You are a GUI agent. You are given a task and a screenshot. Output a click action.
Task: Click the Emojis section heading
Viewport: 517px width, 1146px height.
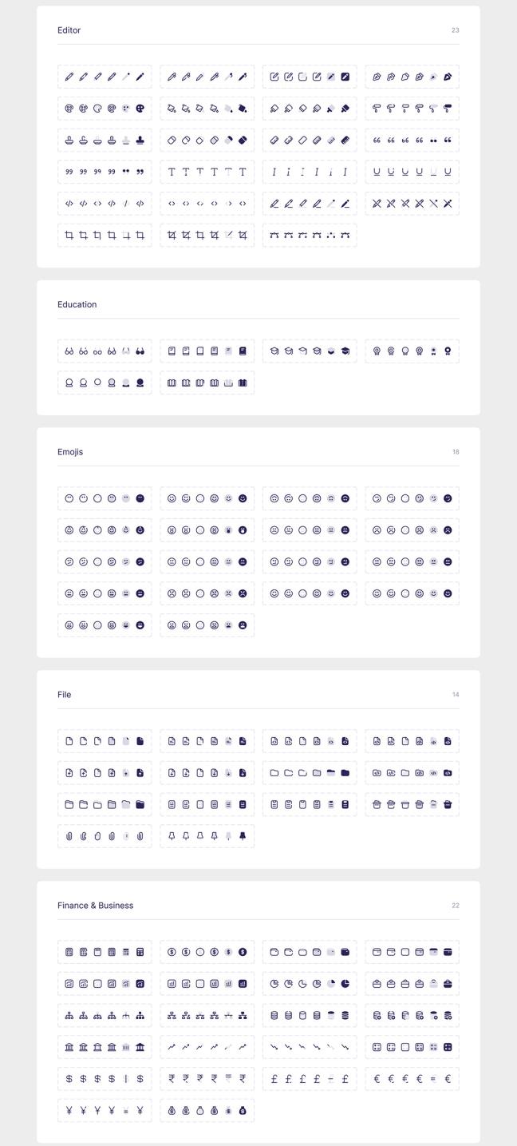coord(70,452)
